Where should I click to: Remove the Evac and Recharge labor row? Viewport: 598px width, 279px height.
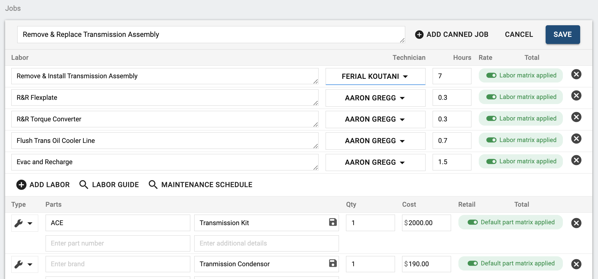[576, 160]
